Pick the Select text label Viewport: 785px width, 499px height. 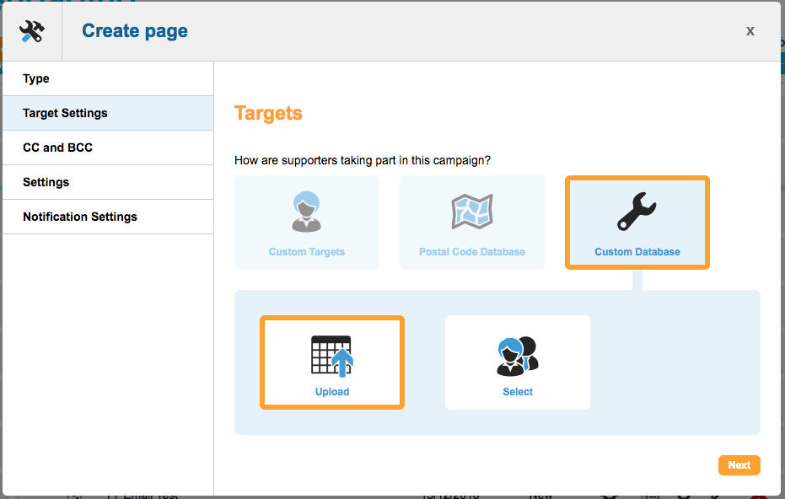click(x=518, y=392)
